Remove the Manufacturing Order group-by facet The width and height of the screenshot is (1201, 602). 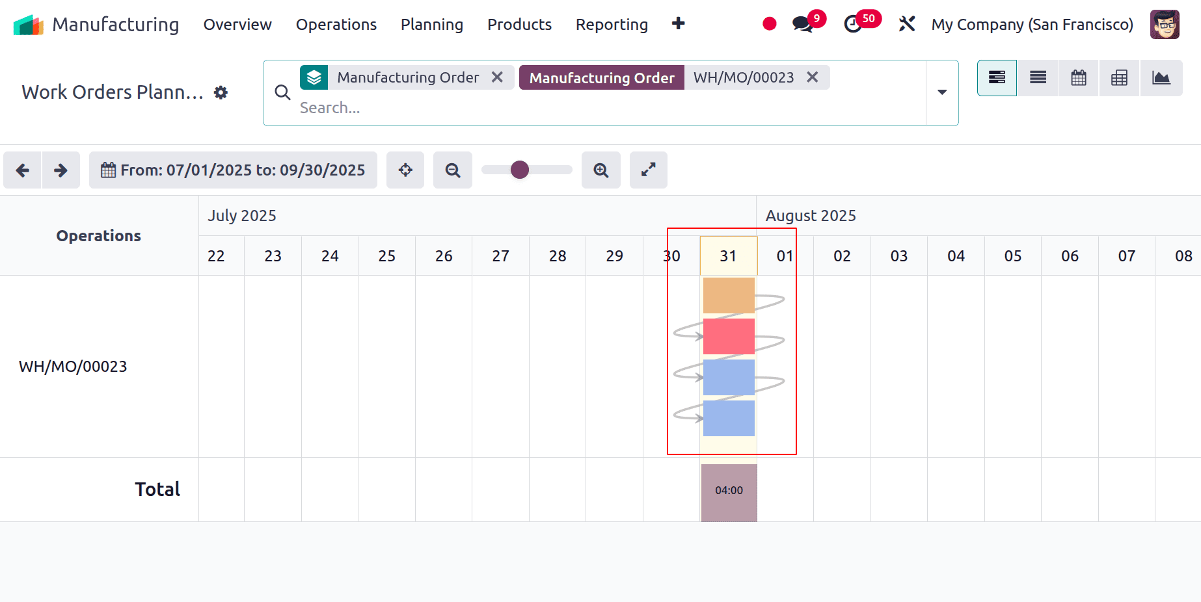coord(497,77)
